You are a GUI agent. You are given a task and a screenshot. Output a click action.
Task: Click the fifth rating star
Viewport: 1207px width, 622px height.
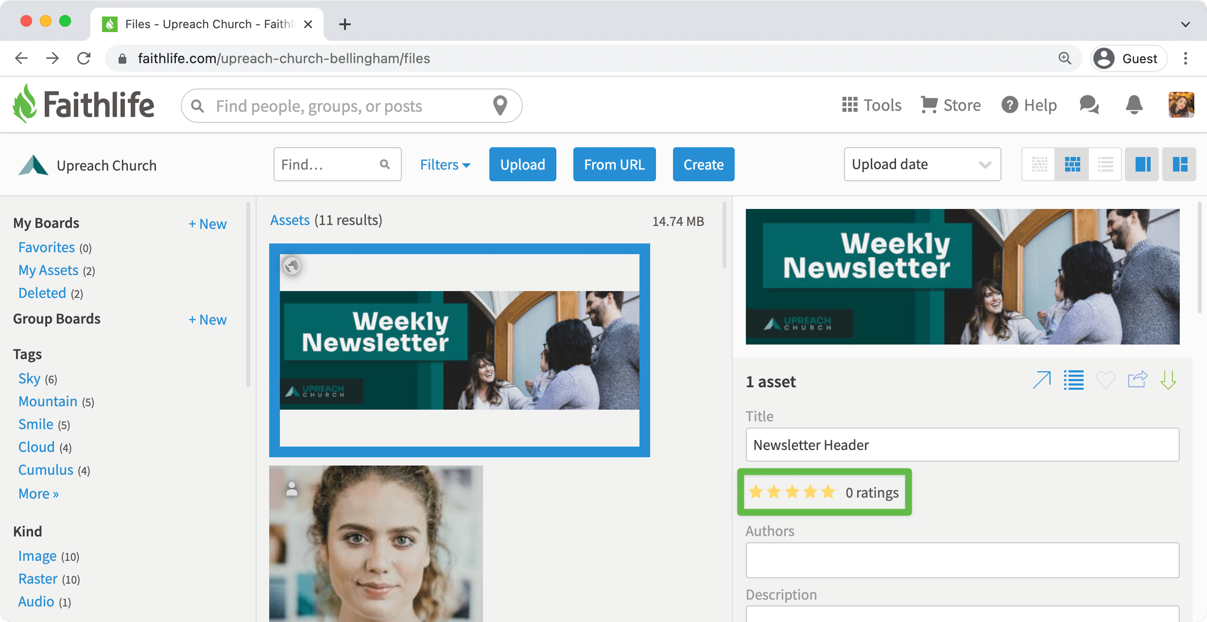point(828,492)
